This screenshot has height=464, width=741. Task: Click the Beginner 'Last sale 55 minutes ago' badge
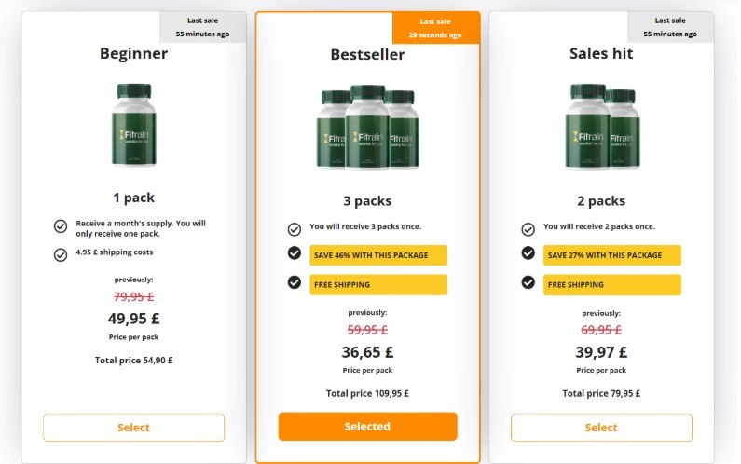(x=202, y=27)
